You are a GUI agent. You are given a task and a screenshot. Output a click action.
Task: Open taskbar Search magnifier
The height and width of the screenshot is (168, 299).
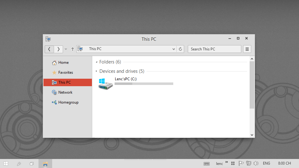tap(19, 164)
